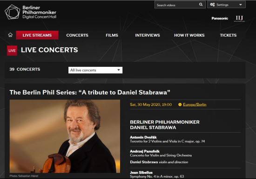Click the search magnifier icon
The image size is (256, 179).
click(x=201, y=5)
